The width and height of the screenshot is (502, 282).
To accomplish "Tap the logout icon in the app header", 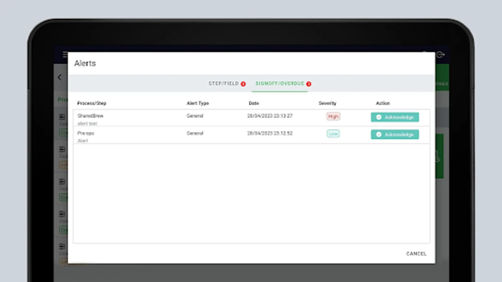I will pos(441,55).
